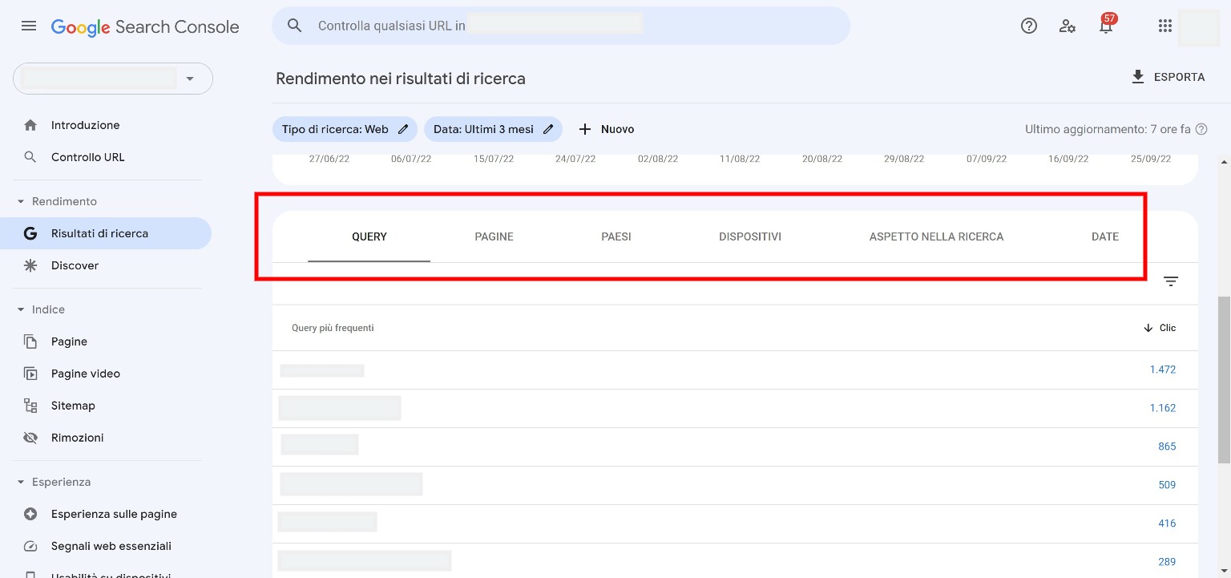1231x578 pixels.
Task: Open notifications bell with 57 badge
Action: 1106,26
